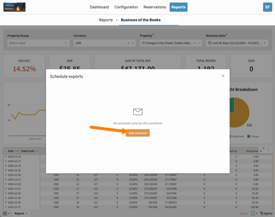Clear the USD currency value
The width and height of the screenshot is (275, 217).
pyautogui.click(x=128, y=43)
